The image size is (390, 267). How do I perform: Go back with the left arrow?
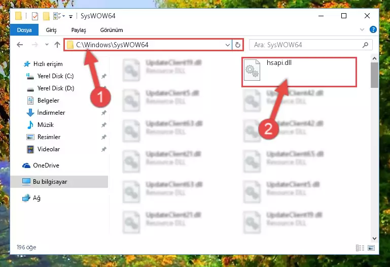(20, 45)
